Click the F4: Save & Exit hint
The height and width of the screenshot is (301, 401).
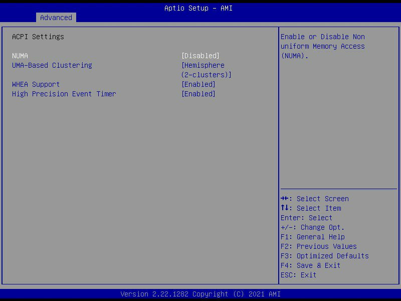tap(310, 265)
